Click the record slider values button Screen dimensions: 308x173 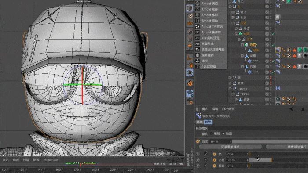click(230, 147)
